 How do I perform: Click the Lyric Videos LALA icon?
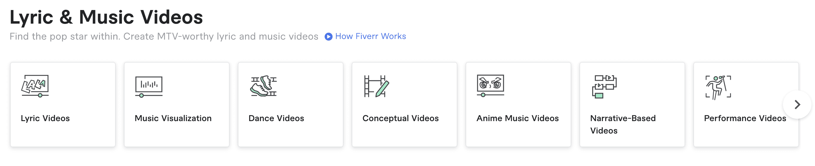(35, 86)
